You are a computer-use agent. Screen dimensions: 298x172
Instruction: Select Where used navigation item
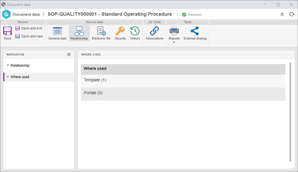[x=20, y=77]
